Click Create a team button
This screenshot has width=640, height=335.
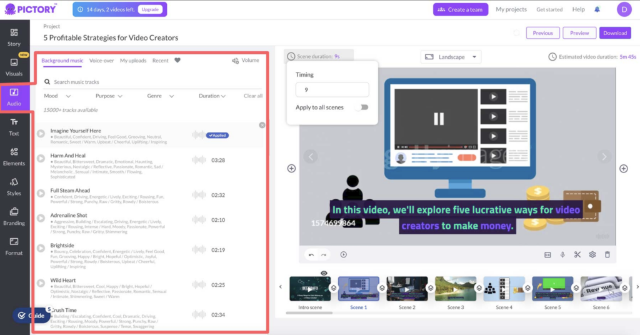[x=461, y=9]
